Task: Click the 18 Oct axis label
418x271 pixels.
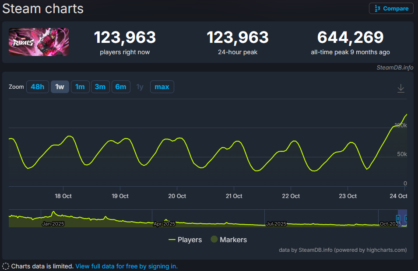Action: 63,196
